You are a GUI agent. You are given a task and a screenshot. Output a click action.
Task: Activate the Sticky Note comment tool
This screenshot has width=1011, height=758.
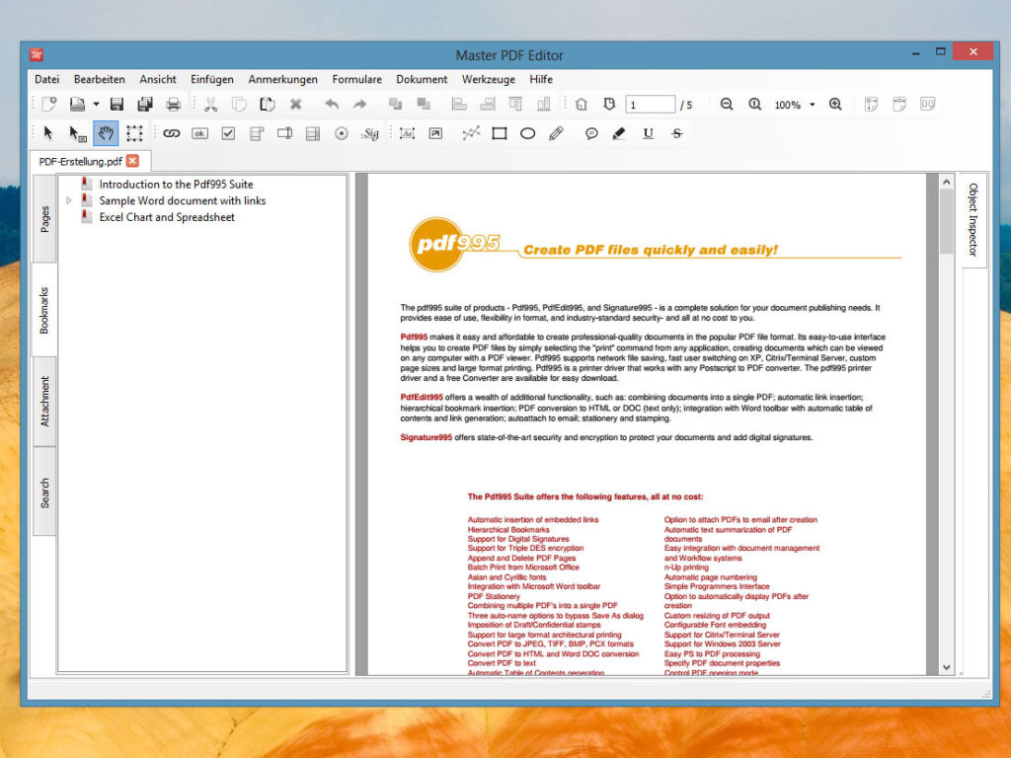[591, 133]
